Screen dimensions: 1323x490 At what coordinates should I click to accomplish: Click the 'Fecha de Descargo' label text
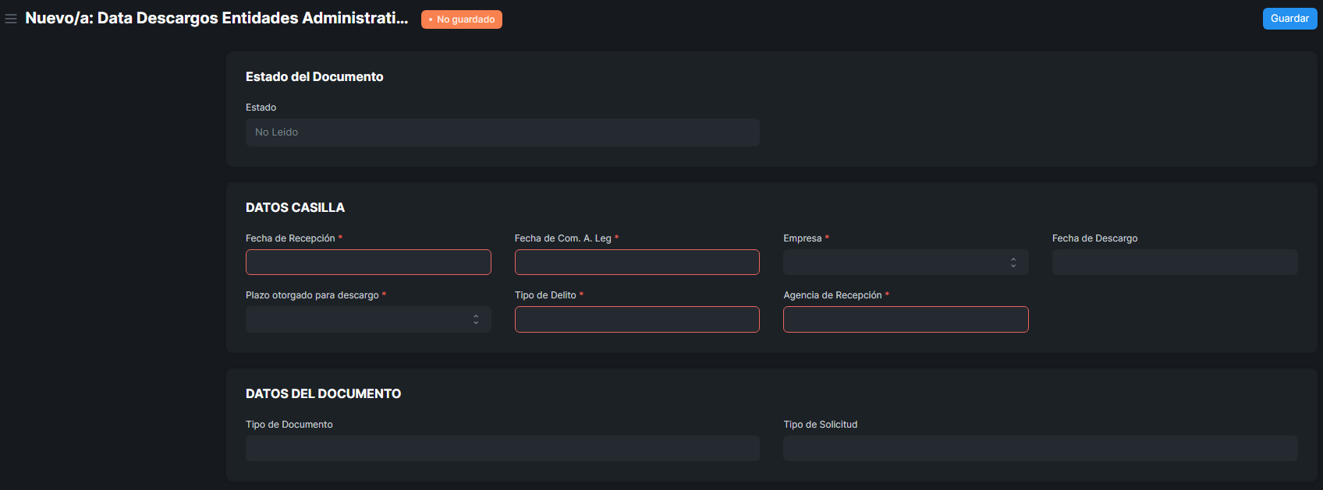coord(1094,238)
